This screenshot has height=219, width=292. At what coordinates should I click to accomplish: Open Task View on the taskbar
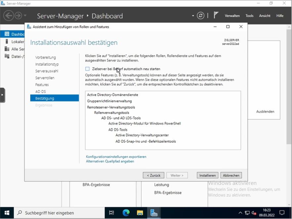112,213
